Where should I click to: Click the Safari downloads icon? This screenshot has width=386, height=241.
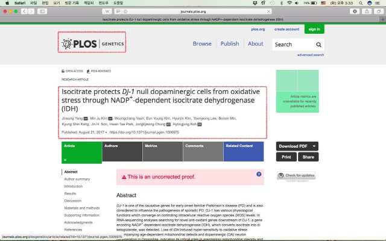click(x=355, y=11)
